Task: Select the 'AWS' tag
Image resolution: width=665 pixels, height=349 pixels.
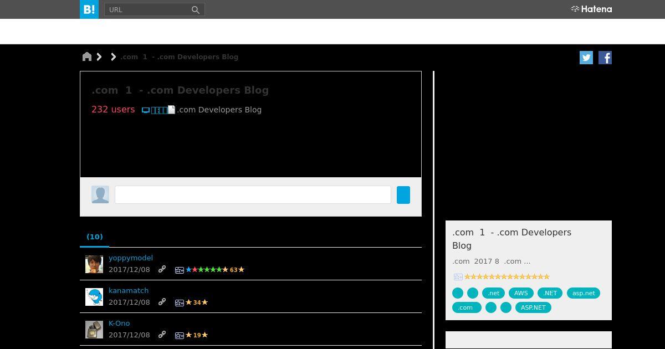Action: click(x=521, y=293)
